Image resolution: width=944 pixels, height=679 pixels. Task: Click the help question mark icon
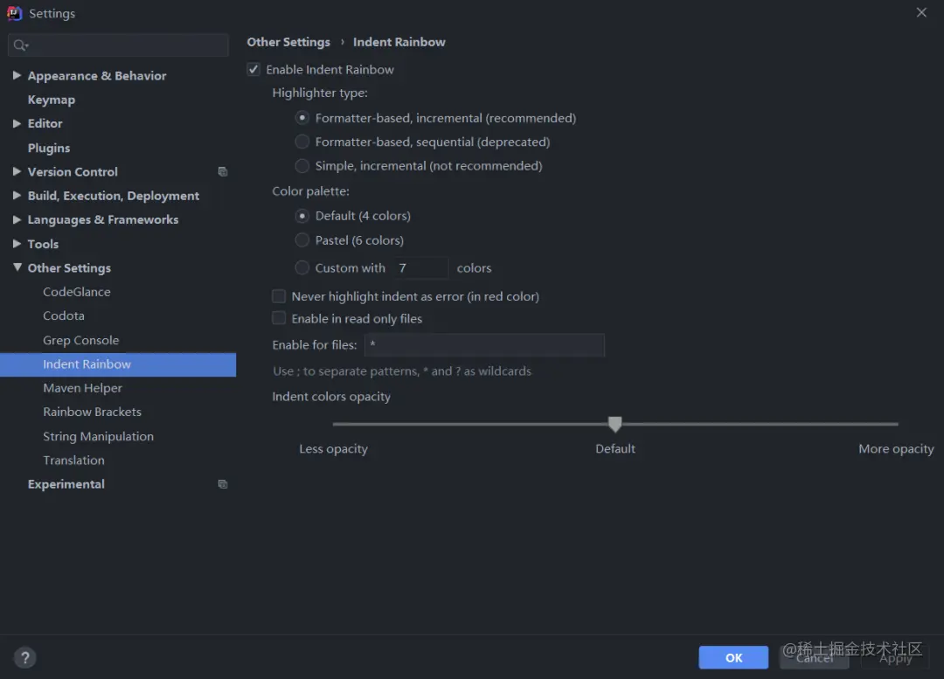(24, 657)
